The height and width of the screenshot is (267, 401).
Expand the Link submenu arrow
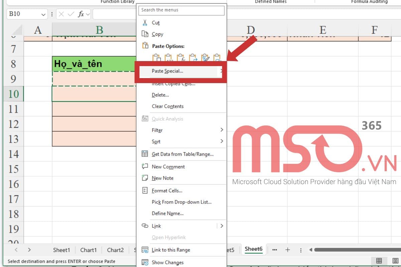click(x=222, y=226)
